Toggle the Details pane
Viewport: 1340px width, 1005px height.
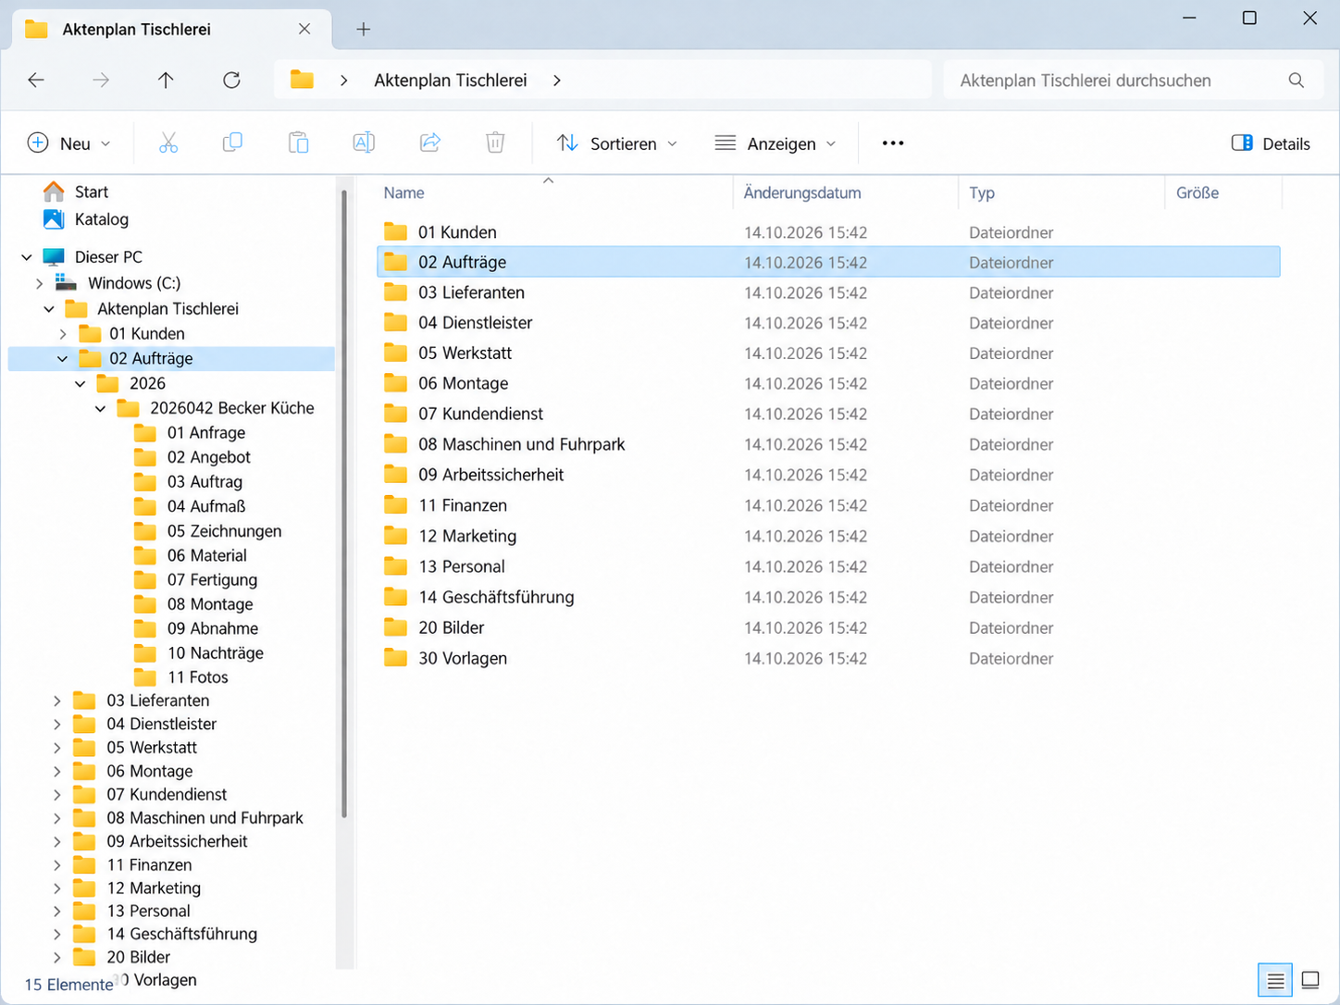[1271, 143]
